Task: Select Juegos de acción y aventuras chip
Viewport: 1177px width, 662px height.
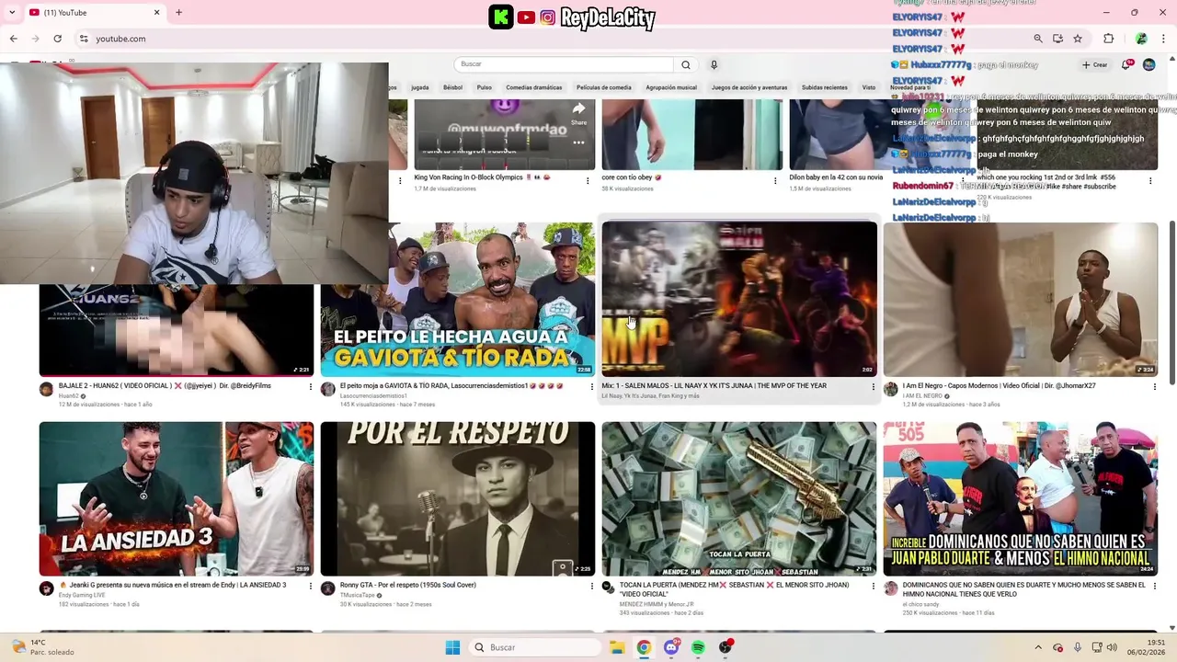Action: click(748, 87)
